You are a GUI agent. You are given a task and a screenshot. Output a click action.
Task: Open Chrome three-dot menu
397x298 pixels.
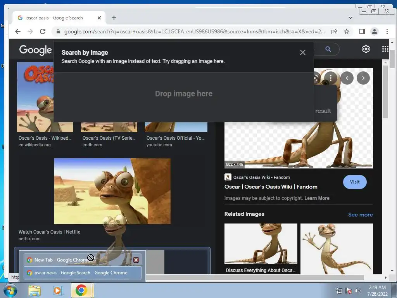[x=387, y=31]
